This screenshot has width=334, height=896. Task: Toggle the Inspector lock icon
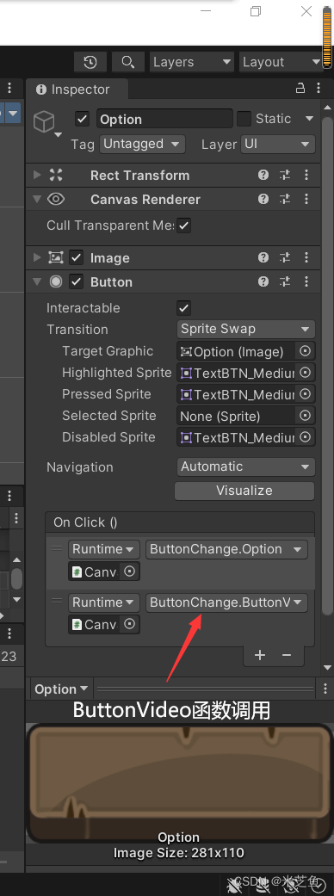click(300, 90)
